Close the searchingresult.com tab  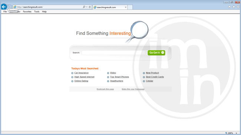pos(126,7)
